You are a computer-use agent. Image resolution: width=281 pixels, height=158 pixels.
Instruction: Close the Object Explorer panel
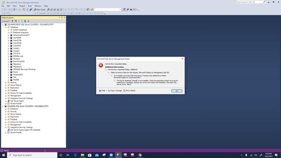click(65, 18)
